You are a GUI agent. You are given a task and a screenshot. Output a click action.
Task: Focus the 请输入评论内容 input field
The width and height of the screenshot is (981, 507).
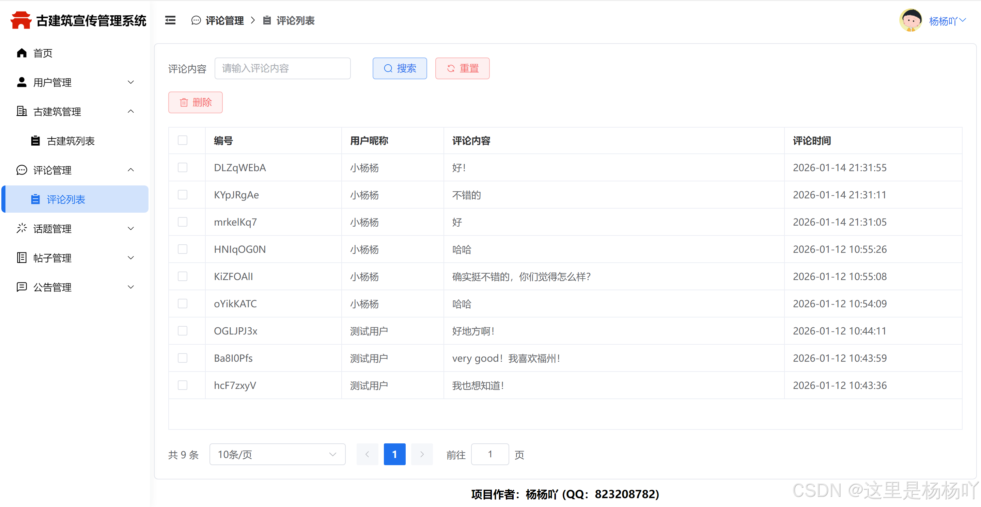tap(282, 68)
